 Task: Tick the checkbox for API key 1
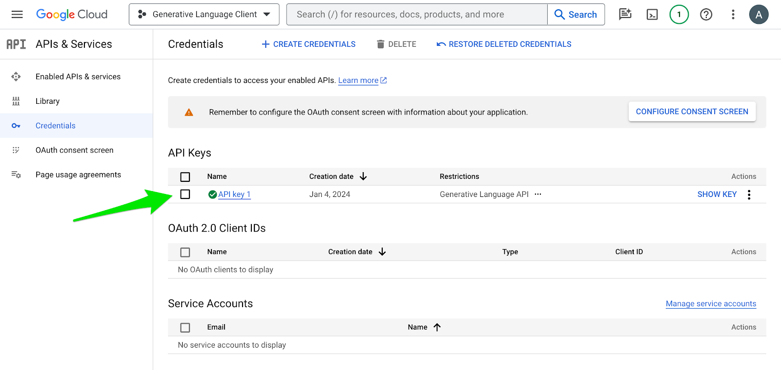click(185, 194)
